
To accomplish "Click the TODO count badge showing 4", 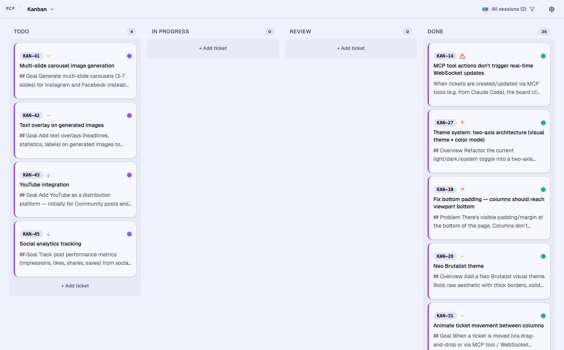I will pos(132,31).
